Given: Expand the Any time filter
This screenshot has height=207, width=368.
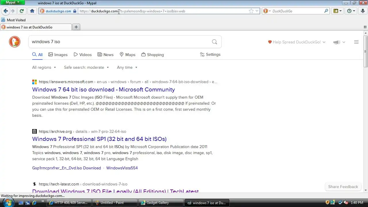Looking at the screenshot, I should [x=127, y=67].
